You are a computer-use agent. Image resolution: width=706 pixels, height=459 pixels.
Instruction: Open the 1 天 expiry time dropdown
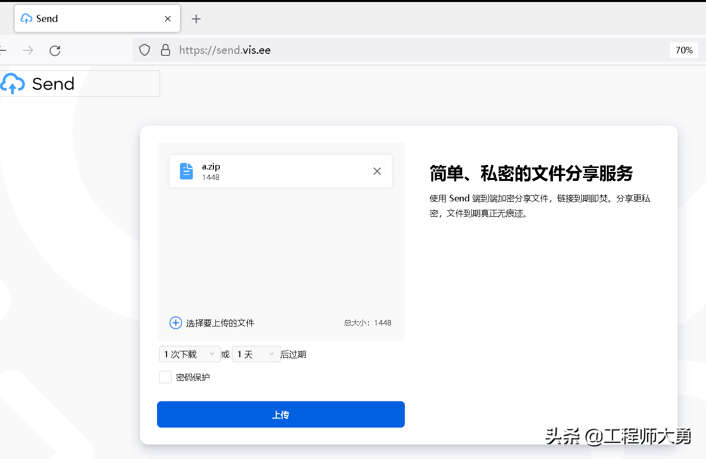(x=256, y=354)
